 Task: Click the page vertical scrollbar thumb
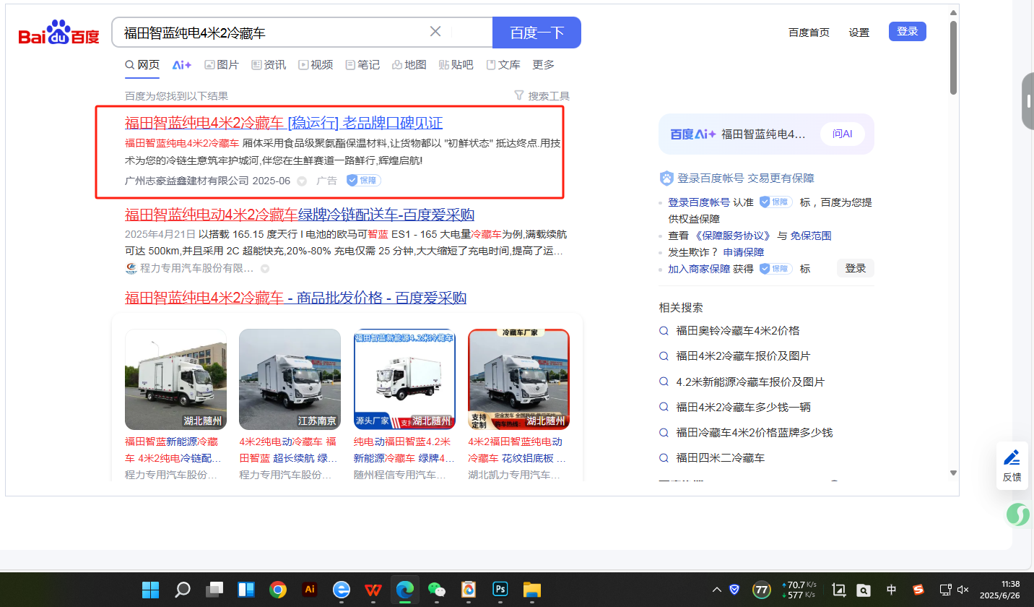tap(953, 58)
